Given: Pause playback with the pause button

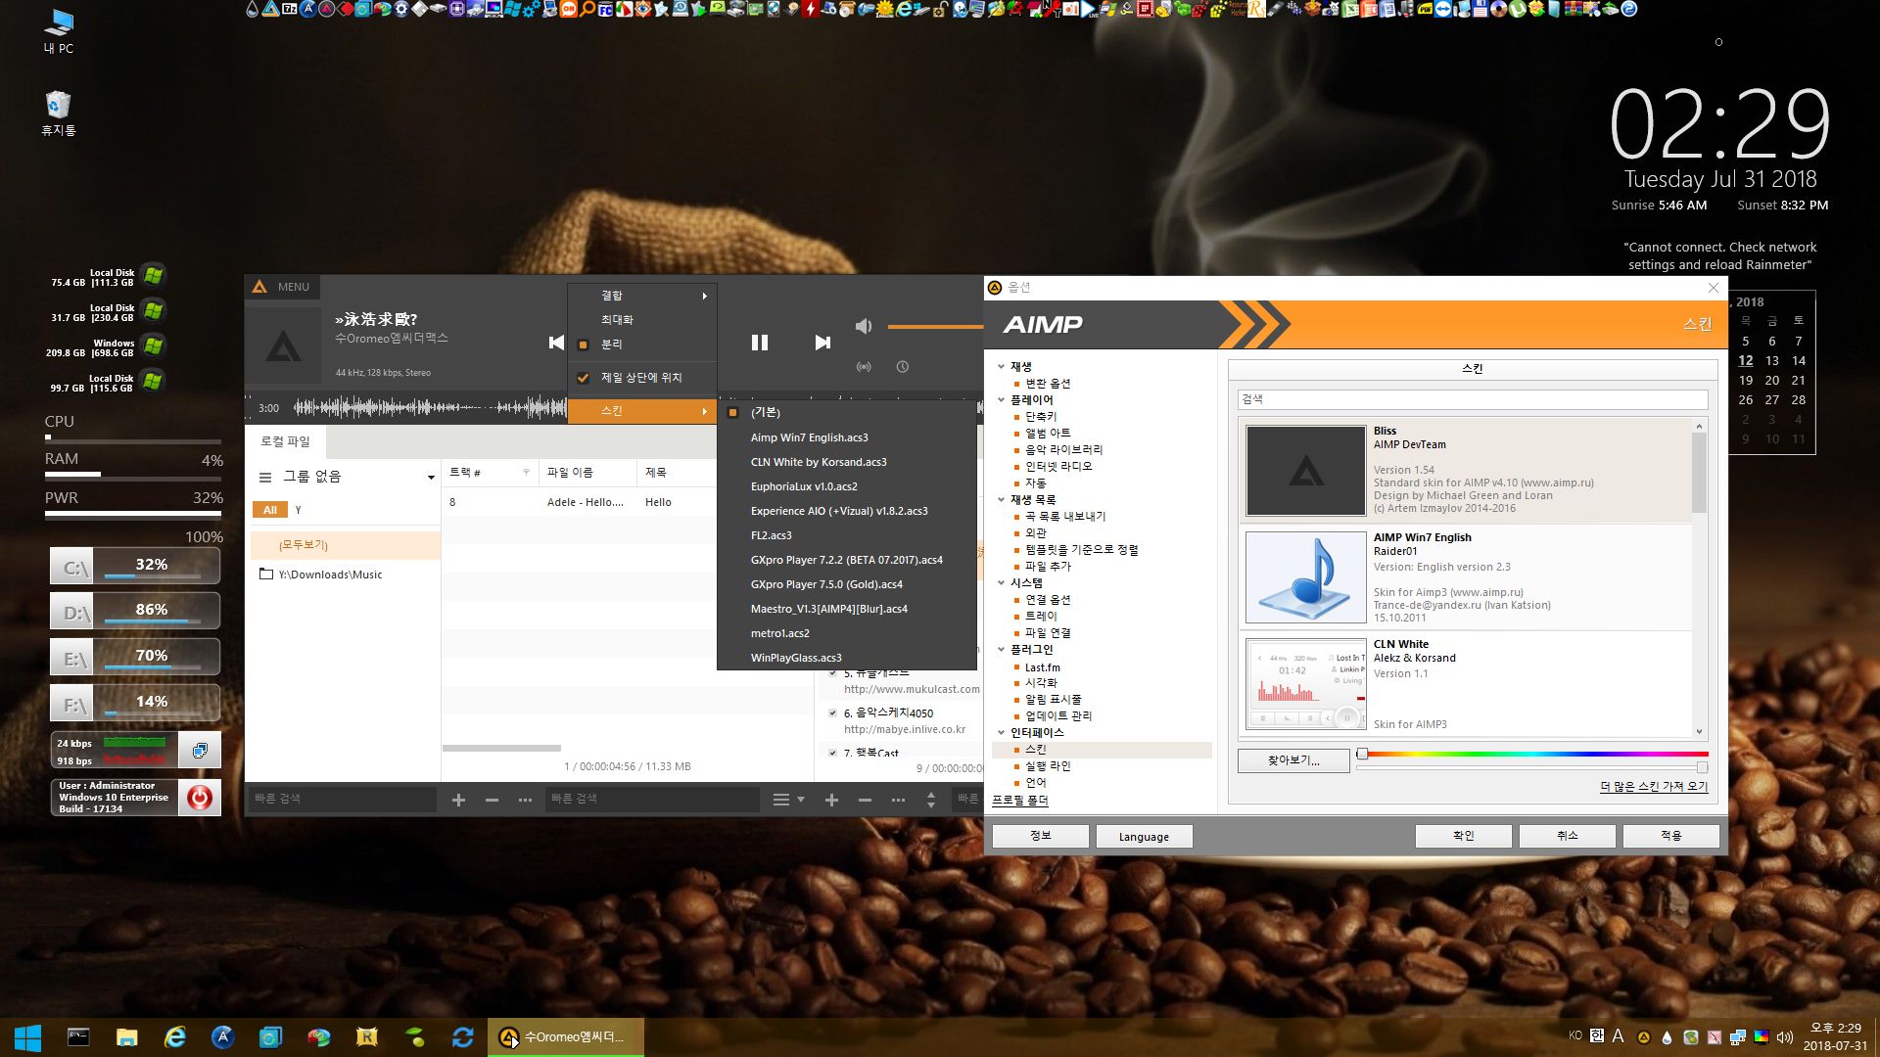Looking at the screenshot, I should click(760, 343).
